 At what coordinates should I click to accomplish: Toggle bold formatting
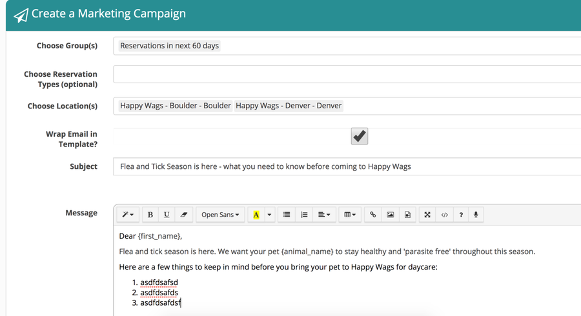[150, 215]
